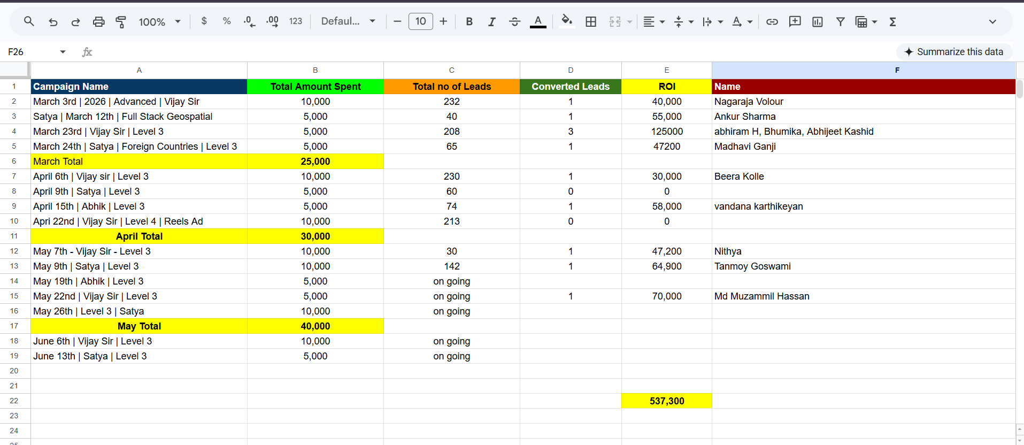Open the search menus magnifier icon
The image size is (1024, 445).
coord(29,21)
